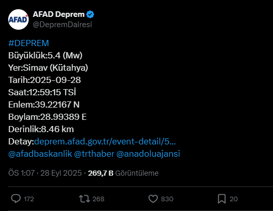Viewport: 273px width, 211px height.
Task: Click the 269,7 B Görüntüleme view count
Action: pos(123,173)
